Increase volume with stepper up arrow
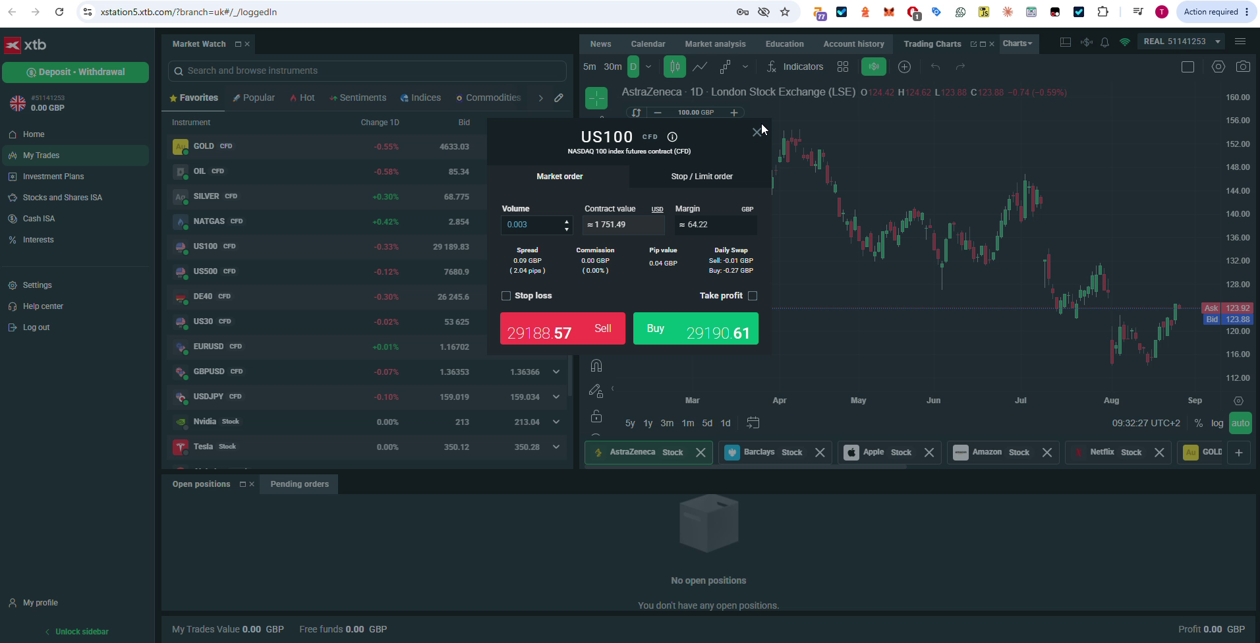The width and height of the screenshot is (1260, 643). [567, 221]
